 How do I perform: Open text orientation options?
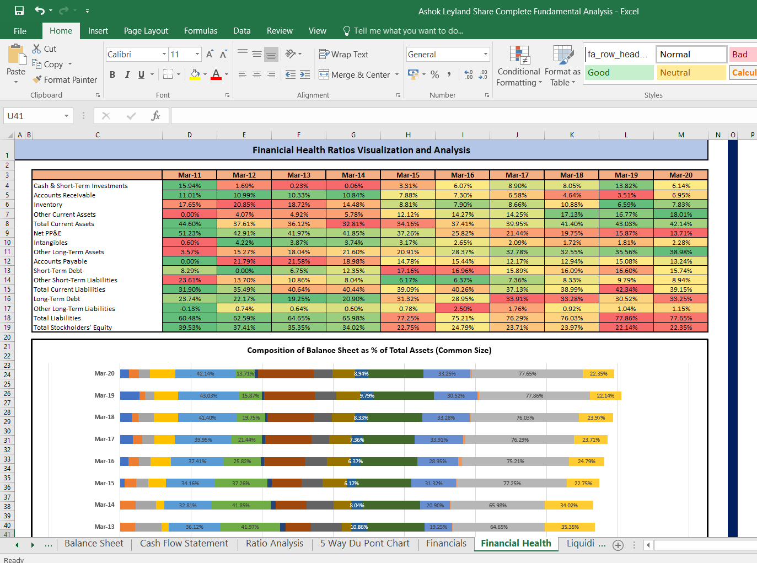tap(293, 54)
